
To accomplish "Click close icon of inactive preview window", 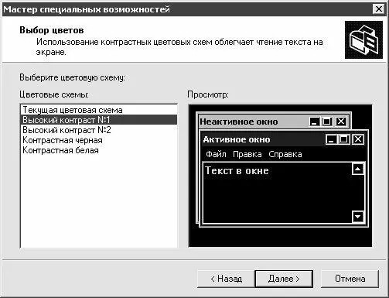I will click(341, 122).
